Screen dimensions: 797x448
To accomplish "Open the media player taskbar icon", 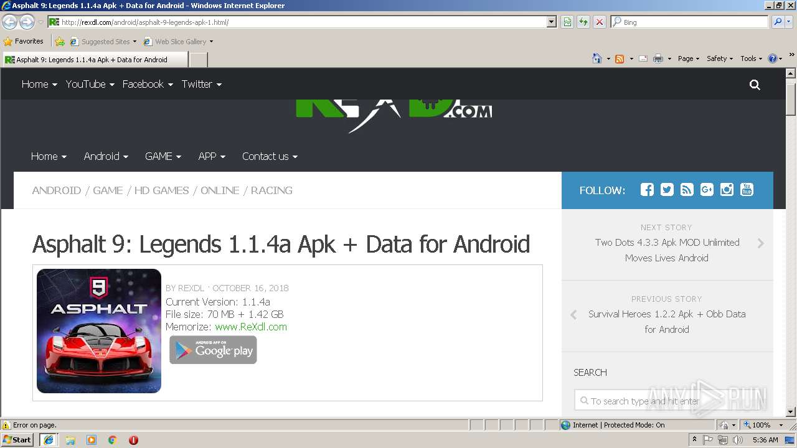I will (92, 440).
